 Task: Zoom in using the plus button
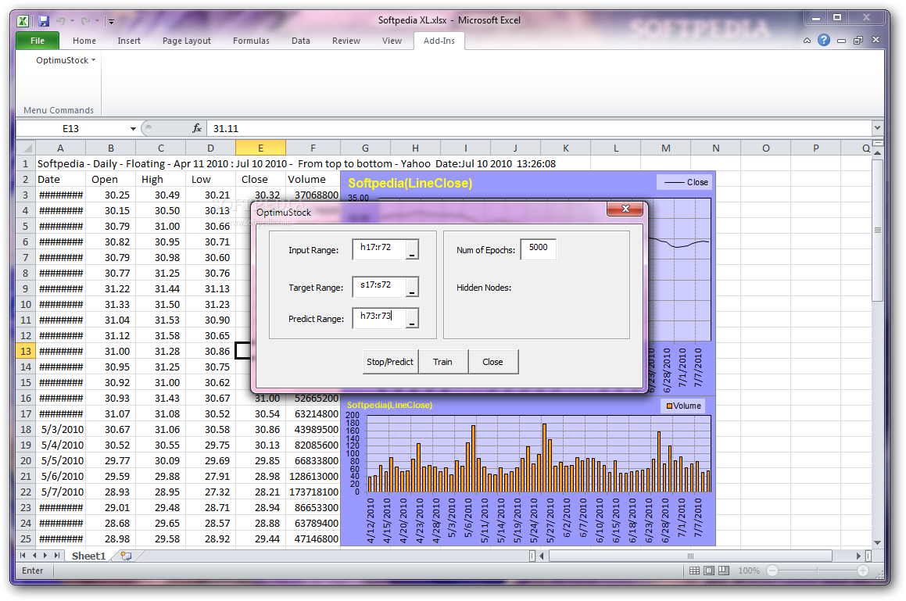coord(863,571)
